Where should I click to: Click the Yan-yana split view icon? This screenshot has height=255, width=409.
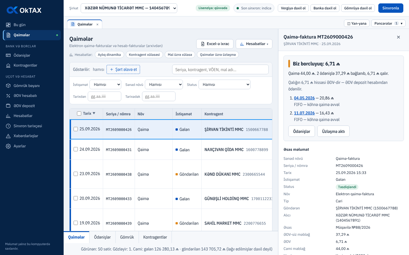pos(349,24)
